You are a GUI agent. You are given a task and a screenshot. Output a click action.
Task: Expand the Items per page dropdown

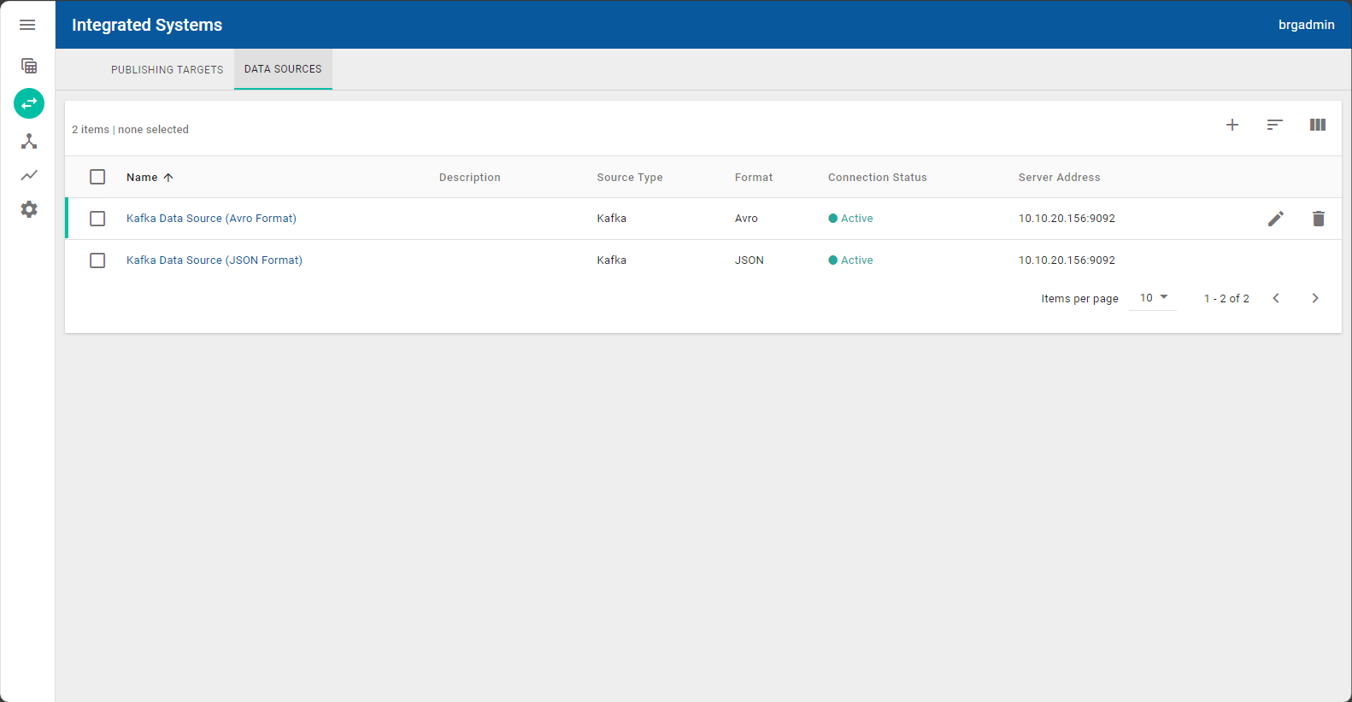pyautogui.click(x=1153, y=298)
